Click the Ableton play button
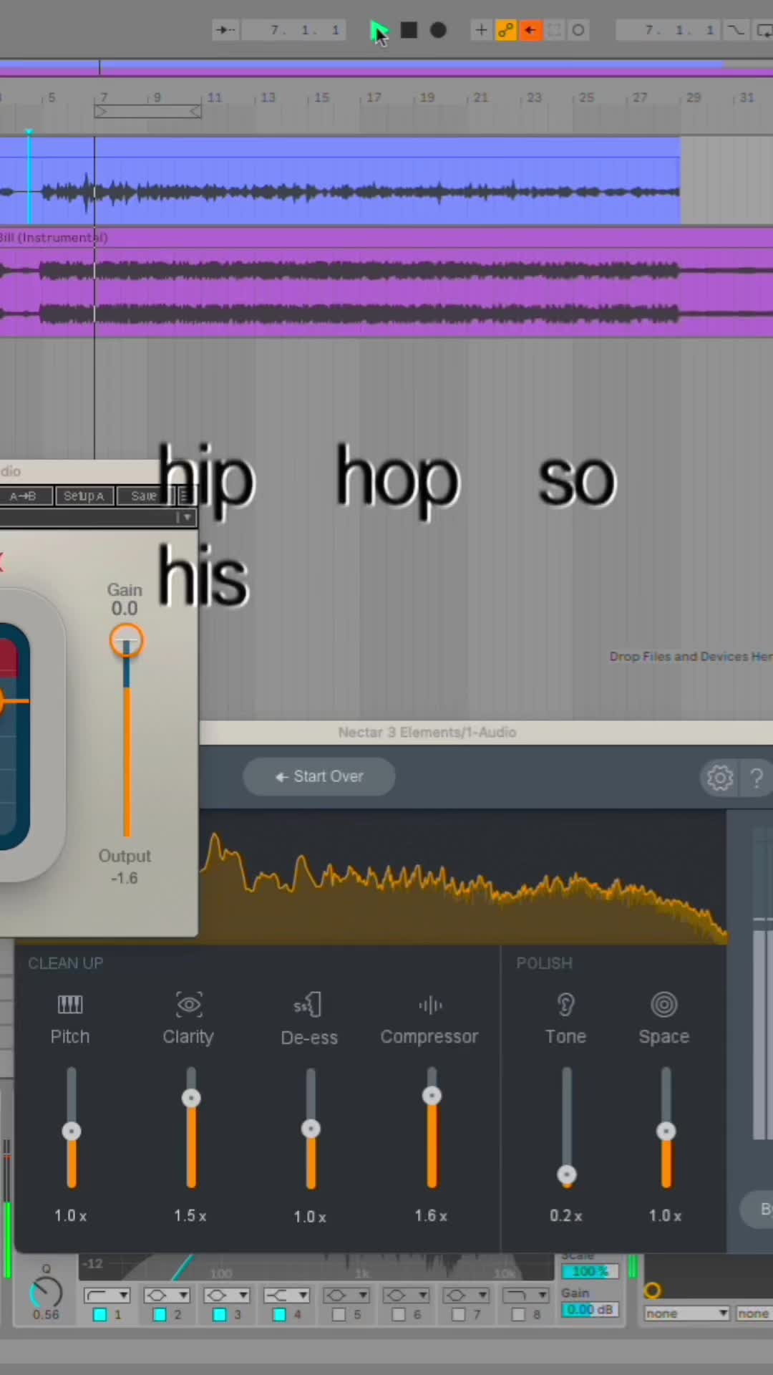Image resolution: width=773 pixels, height=1375 pixels. click(379, 30)
